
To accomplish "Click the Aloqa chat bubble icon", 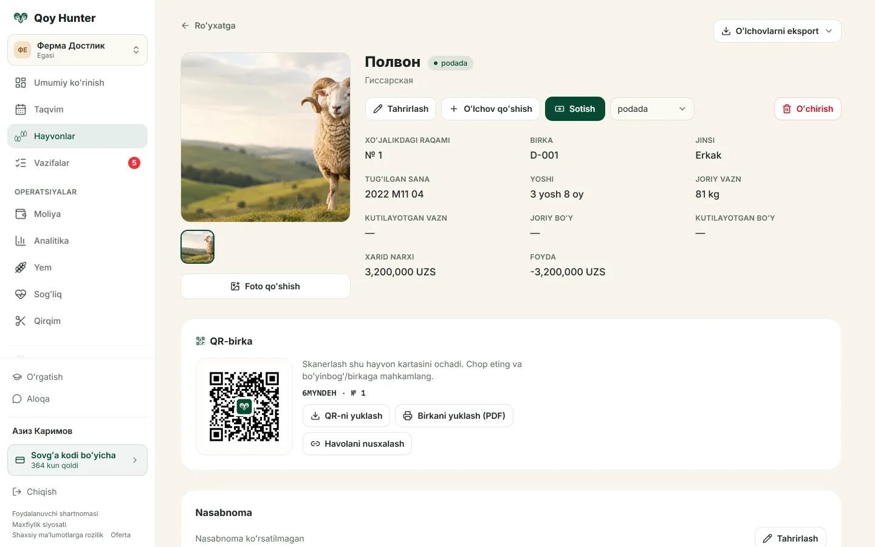I will (17, 399).
